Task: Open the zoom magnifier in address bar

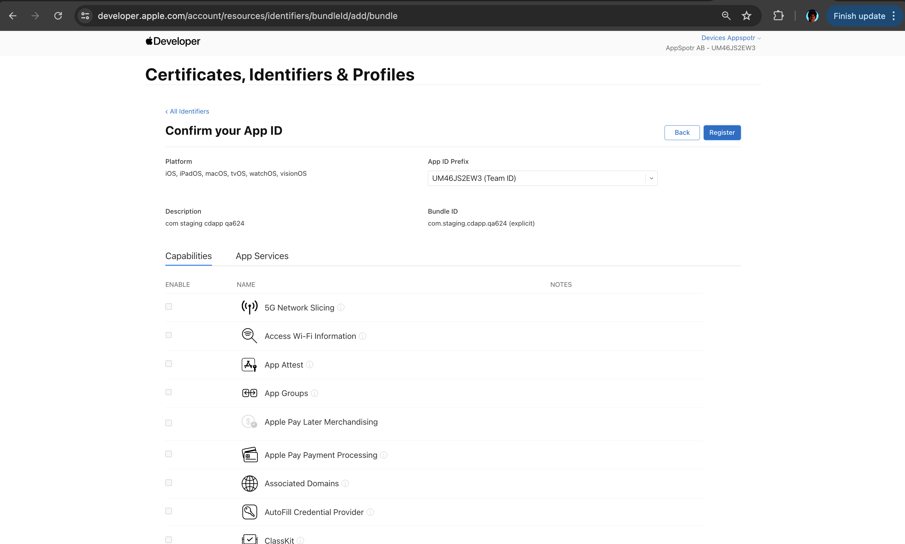Action: pos(726,16)
